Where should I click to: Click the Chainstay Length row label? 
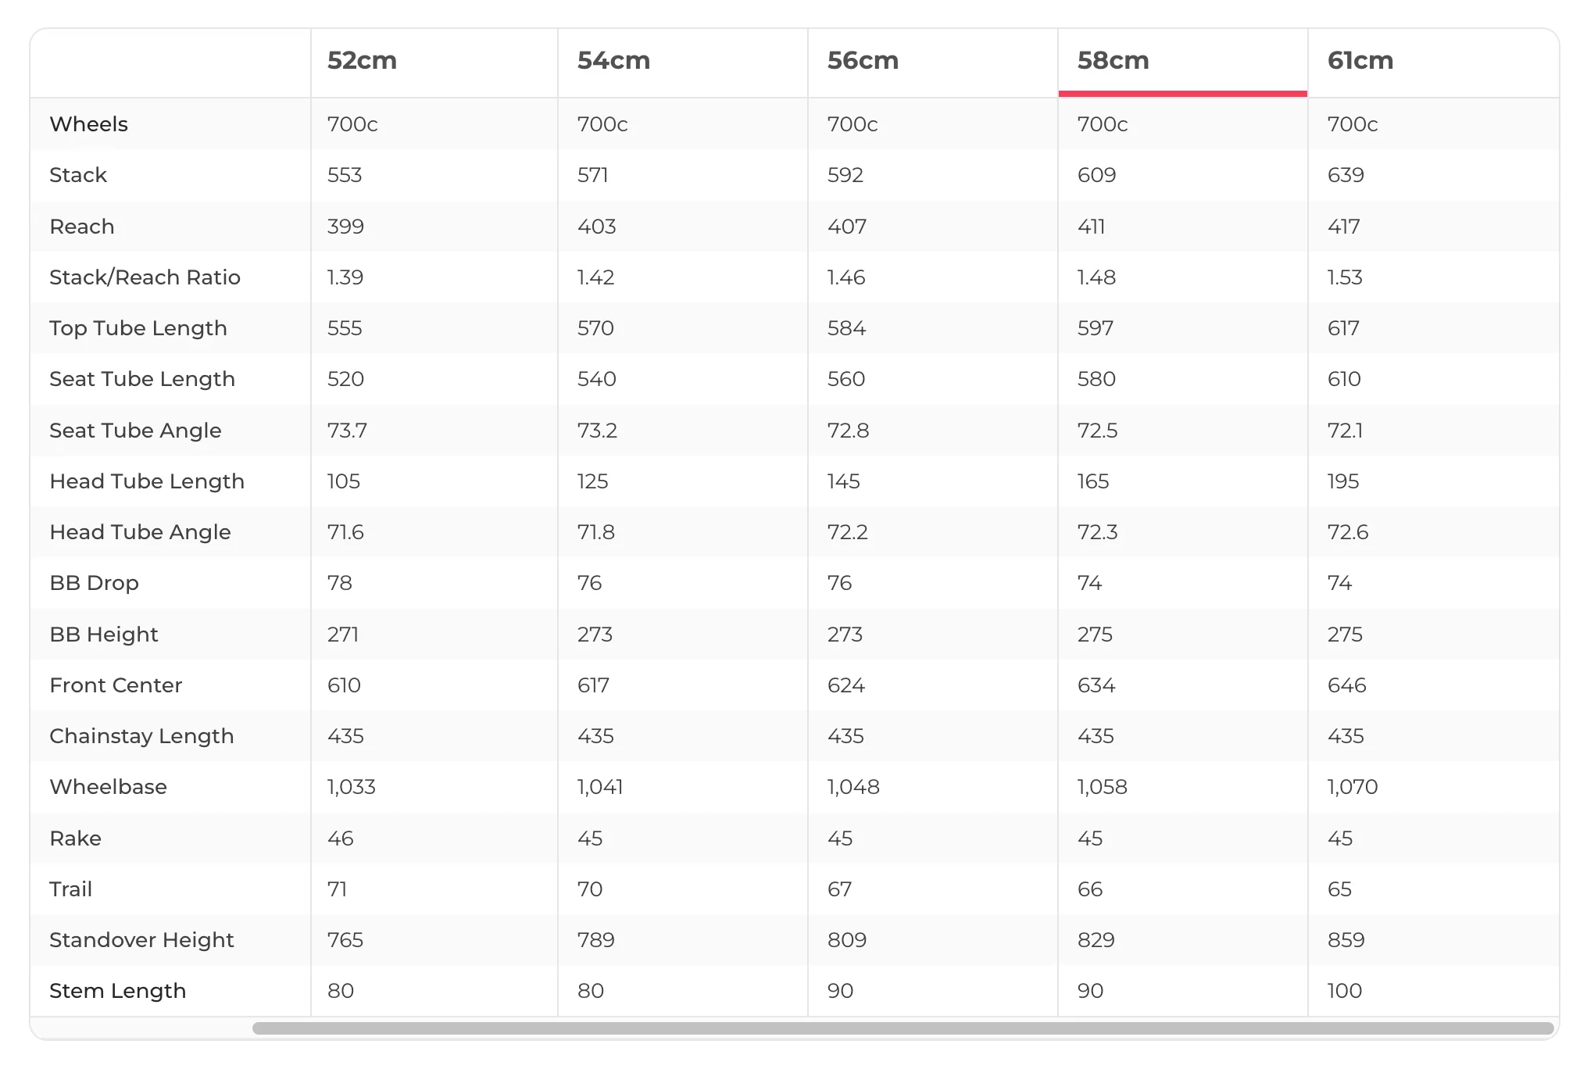coord(141,736)
